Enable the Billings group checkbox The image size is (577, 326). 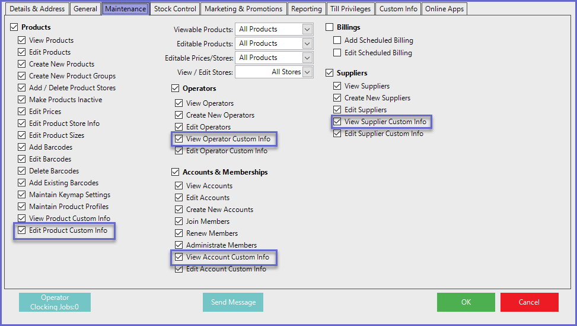[x=330, y=27]
